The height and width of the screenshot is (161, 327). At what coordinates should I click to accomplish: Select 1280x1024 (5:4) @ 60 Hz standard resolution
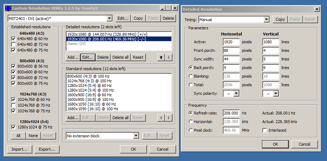89,86
